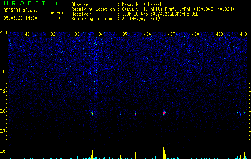Click the A504HB(yagi 4el) antenna text

[141, 19]
